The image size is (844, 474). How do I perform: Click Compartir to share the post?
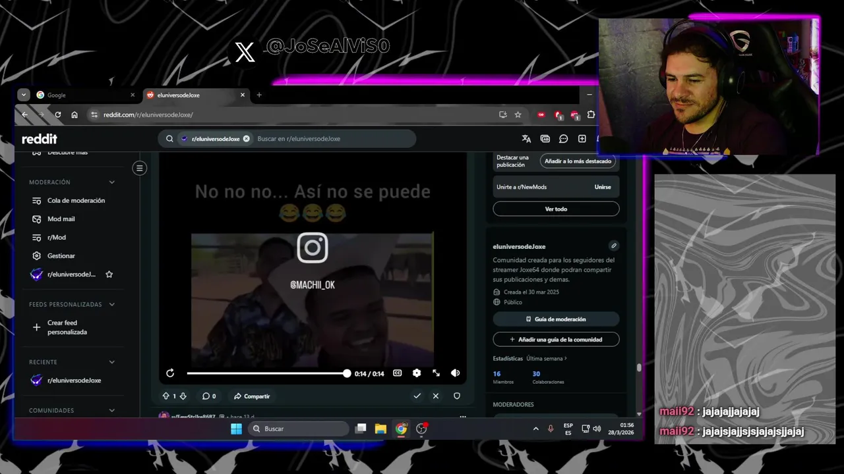tap(252, 396)
